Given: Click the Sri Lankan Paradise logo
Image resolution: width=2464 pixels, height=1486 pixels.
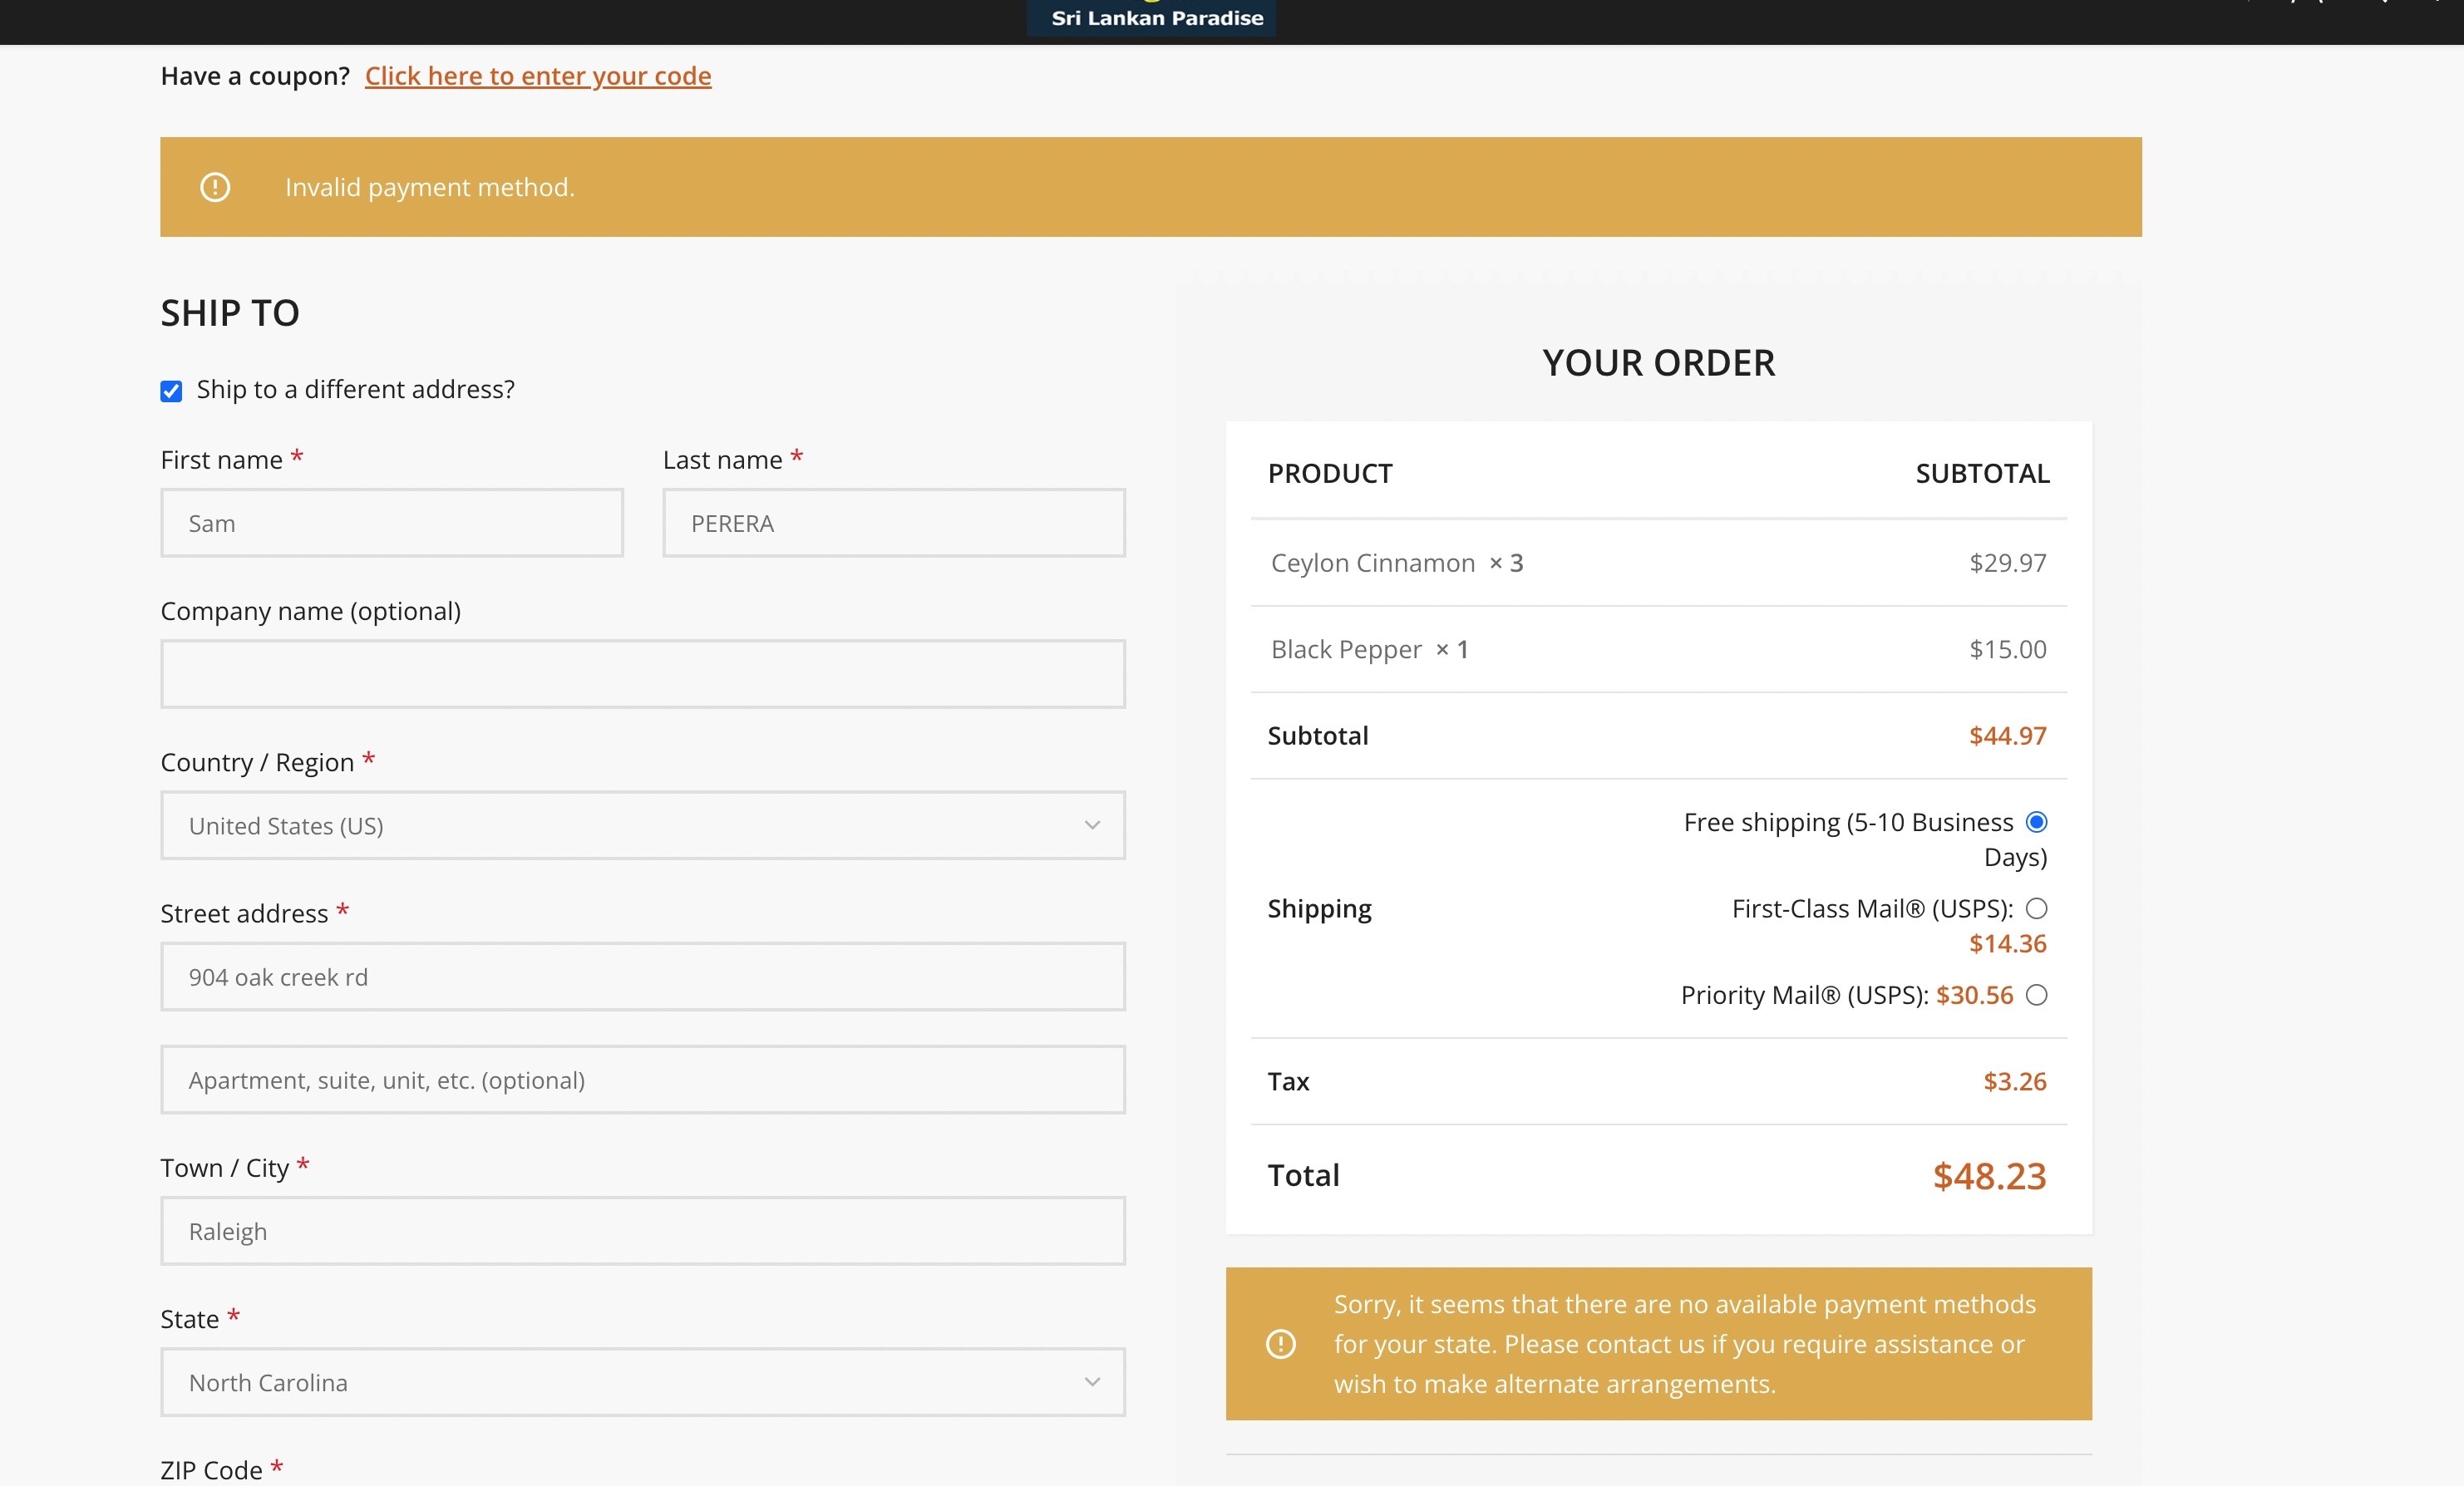Looking at the screenshot, I should 1156,17.
